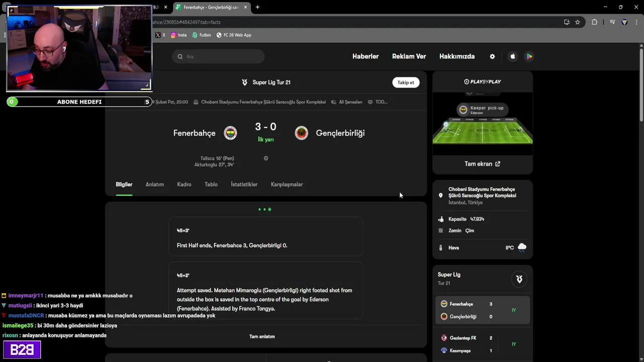Click the stadium name in sidebar info card
This screenshot has height=362, width=644.
coord(482,193)
